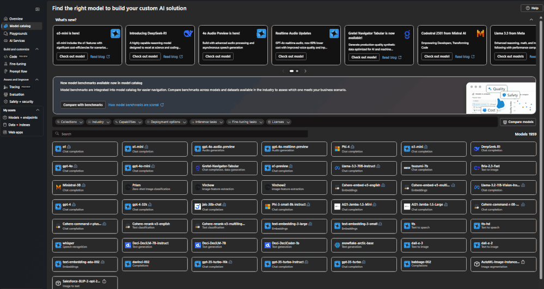Open the Virchow2 model tile
544x289 pixels.
pyautogui.click(x=294, y=187)
